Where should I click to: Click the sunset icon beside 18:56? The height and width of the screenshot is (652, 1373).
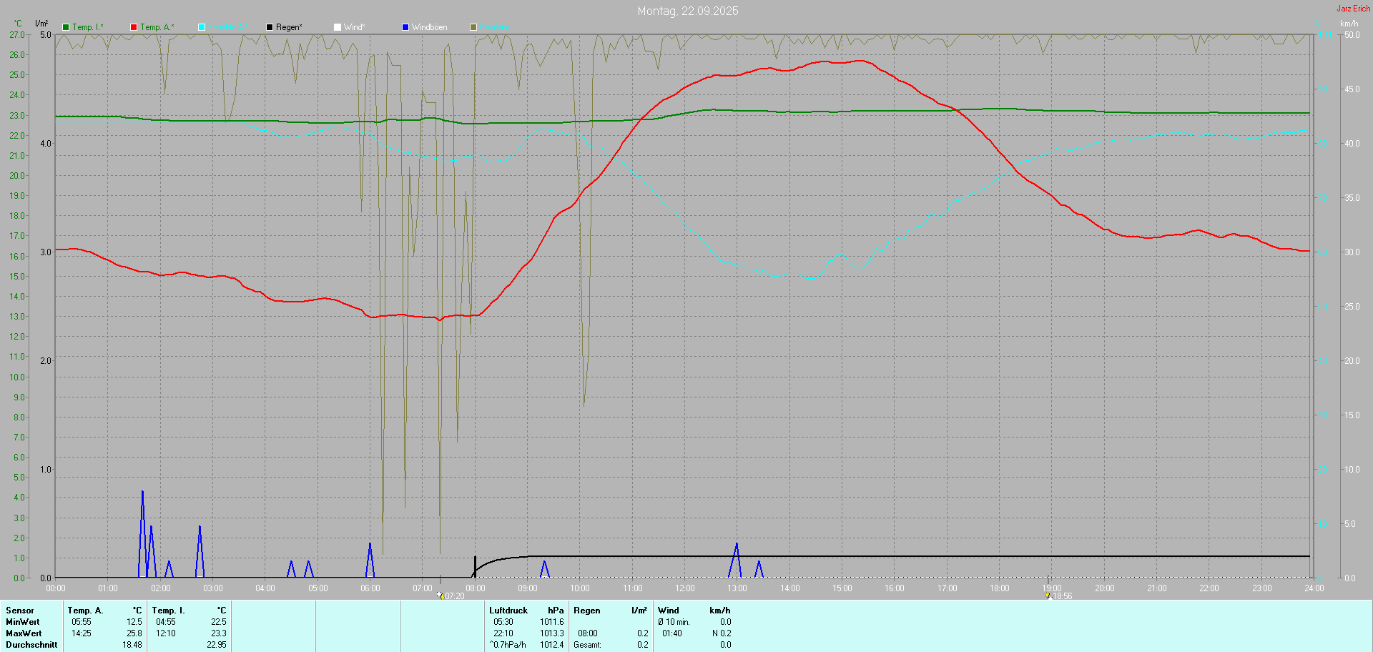(1048, 595)
